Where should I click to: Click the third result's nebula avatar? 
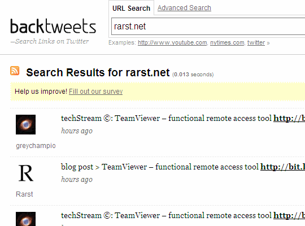pos(25,219)
